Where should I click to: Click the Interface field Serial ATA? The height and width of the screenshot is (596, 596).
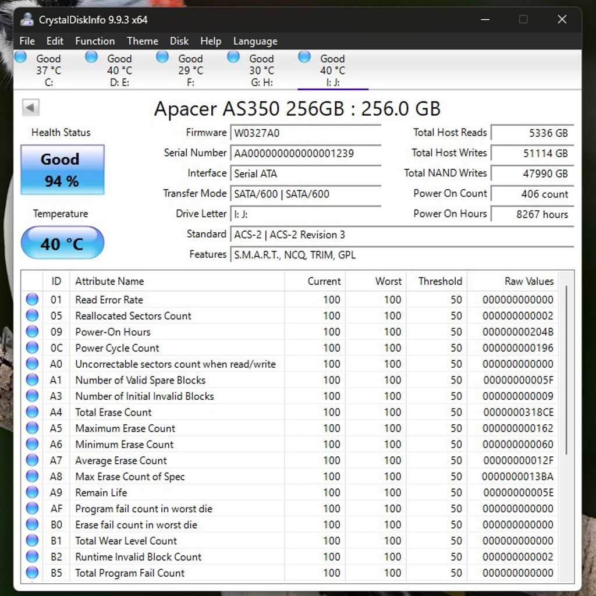pos(306,173)
